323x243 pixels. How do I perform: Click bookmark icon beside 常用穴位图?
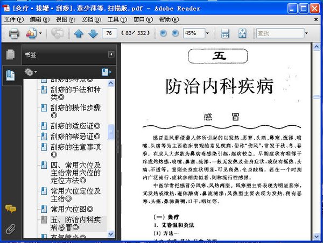pyautogui.click(x=44, y=209)
